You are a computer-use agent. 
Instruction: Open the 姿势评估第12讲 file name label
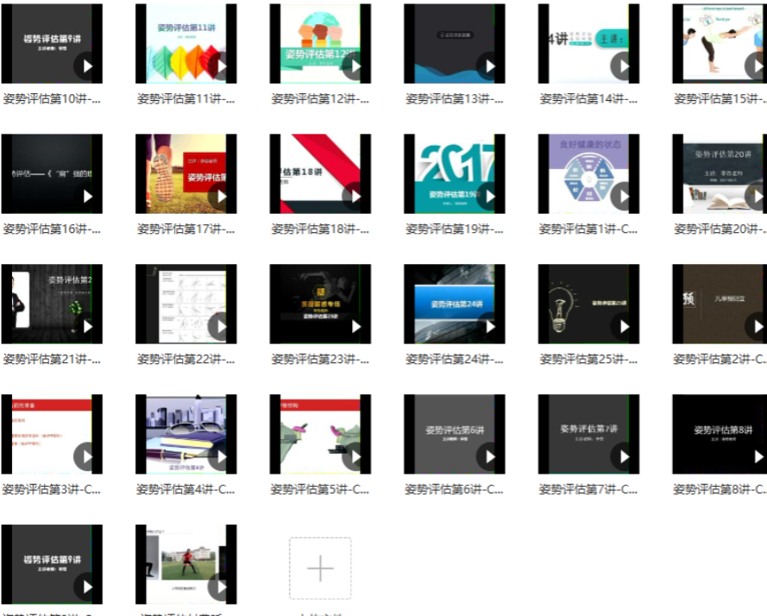pyautogui.click(x=320, y=99)
